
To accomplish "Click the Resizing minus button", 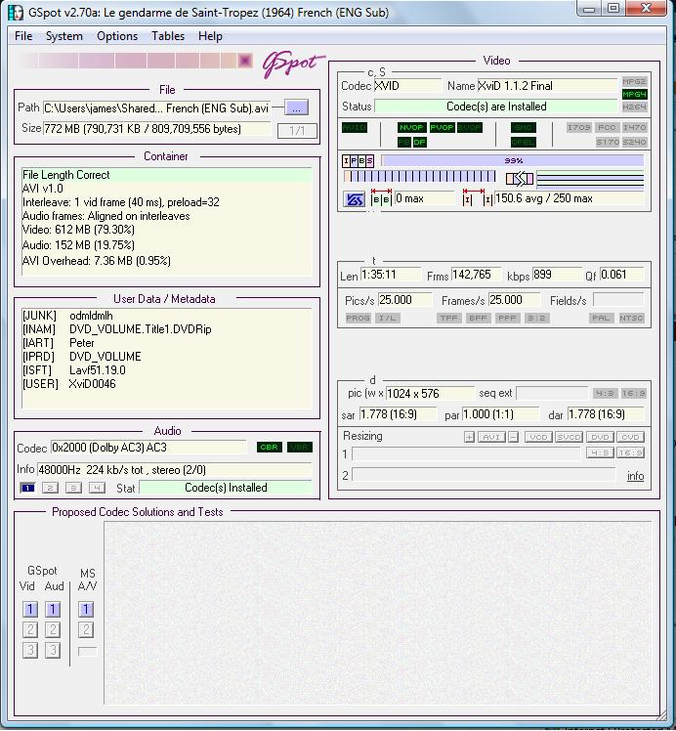I will (x=514, y=437).
